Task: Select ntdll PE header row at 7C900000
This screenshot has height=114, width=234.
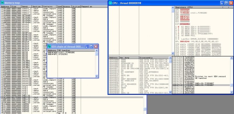Action: click(72, 87)
